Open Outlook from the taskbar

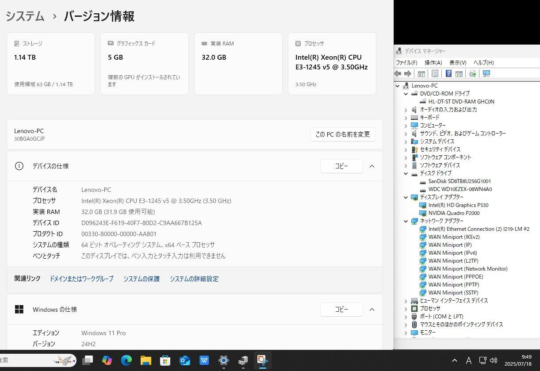click(x=184, y=361)
